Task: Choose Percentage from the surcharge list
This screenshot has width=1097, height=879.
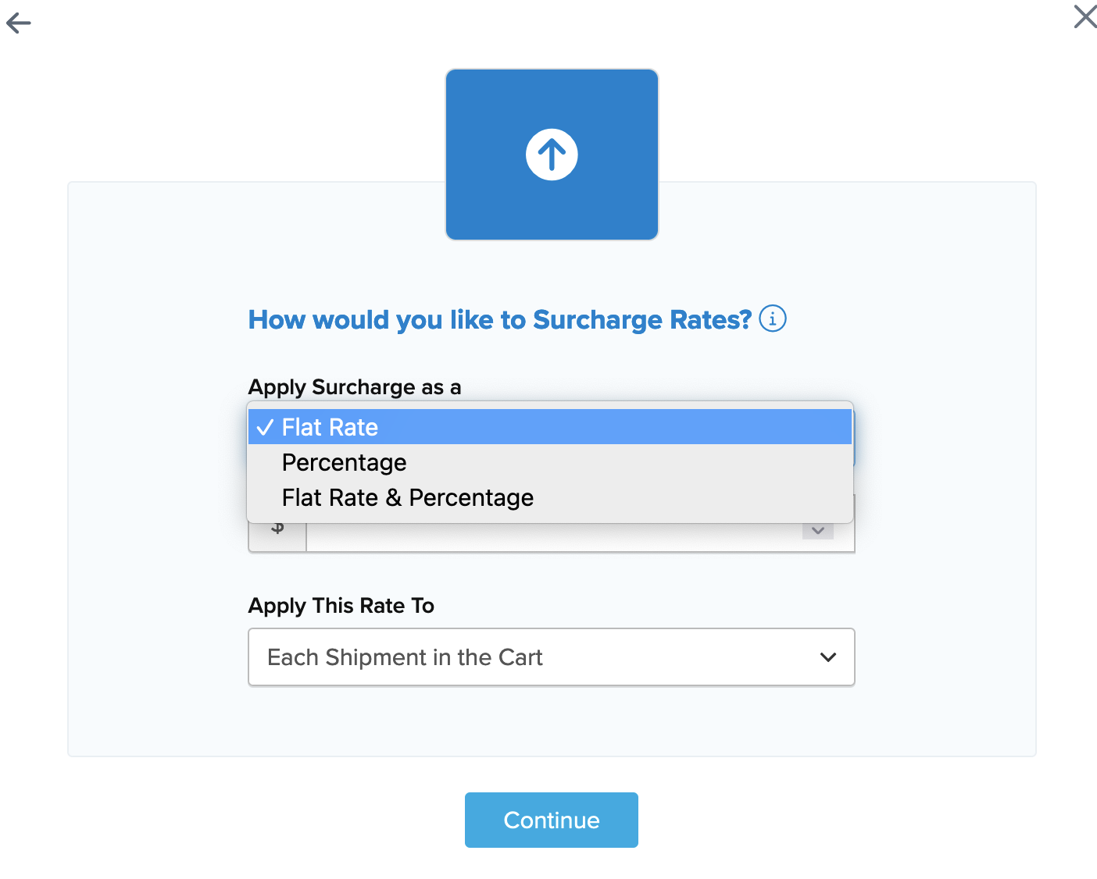Action: coord(344,463)
